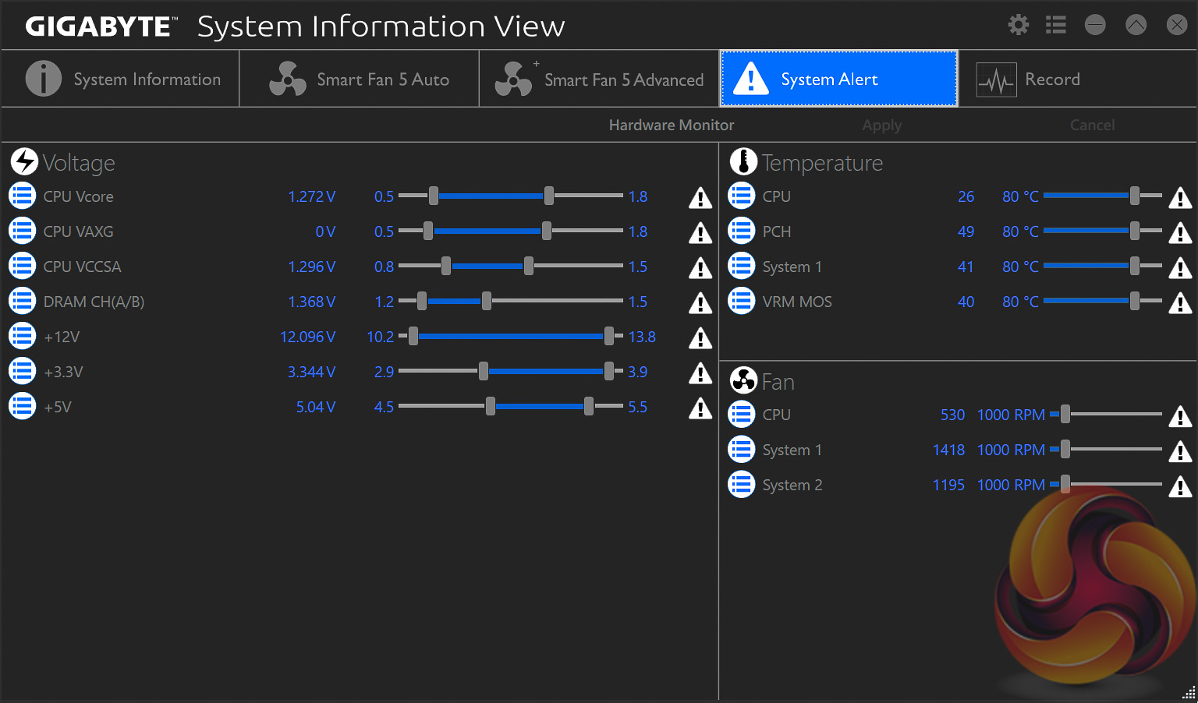Toggle the CPU Vcore monitoring button
The height and width of the screenshot is (703, 1198).
point(23,196)
